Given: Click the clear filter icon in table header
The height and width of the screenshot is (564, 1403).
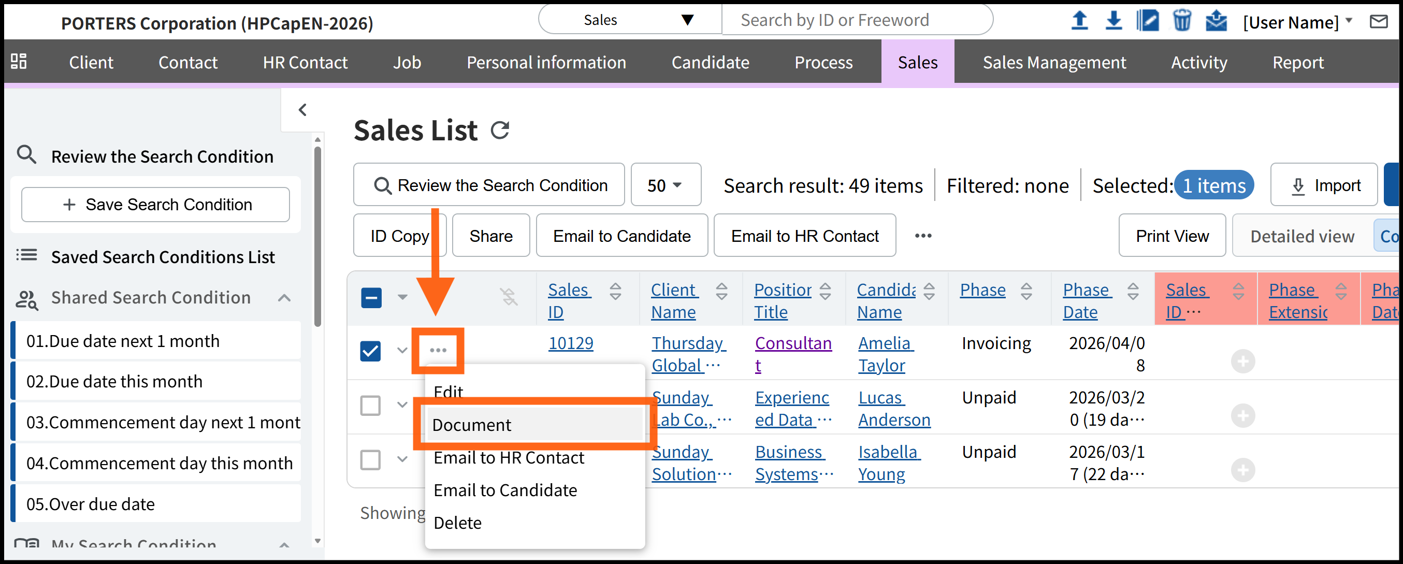Looking at the screenshot, I should (x=509, y=297).
